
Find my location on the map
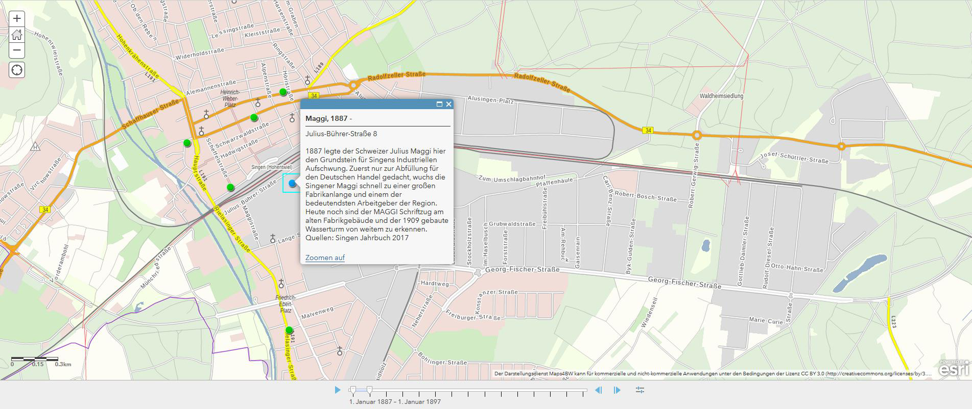[17, 70]
